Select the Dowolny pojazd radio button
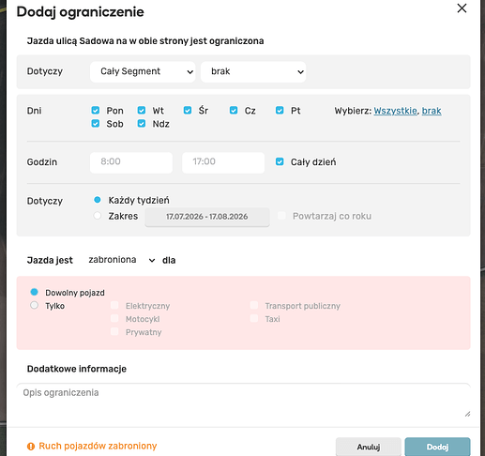 34,292
